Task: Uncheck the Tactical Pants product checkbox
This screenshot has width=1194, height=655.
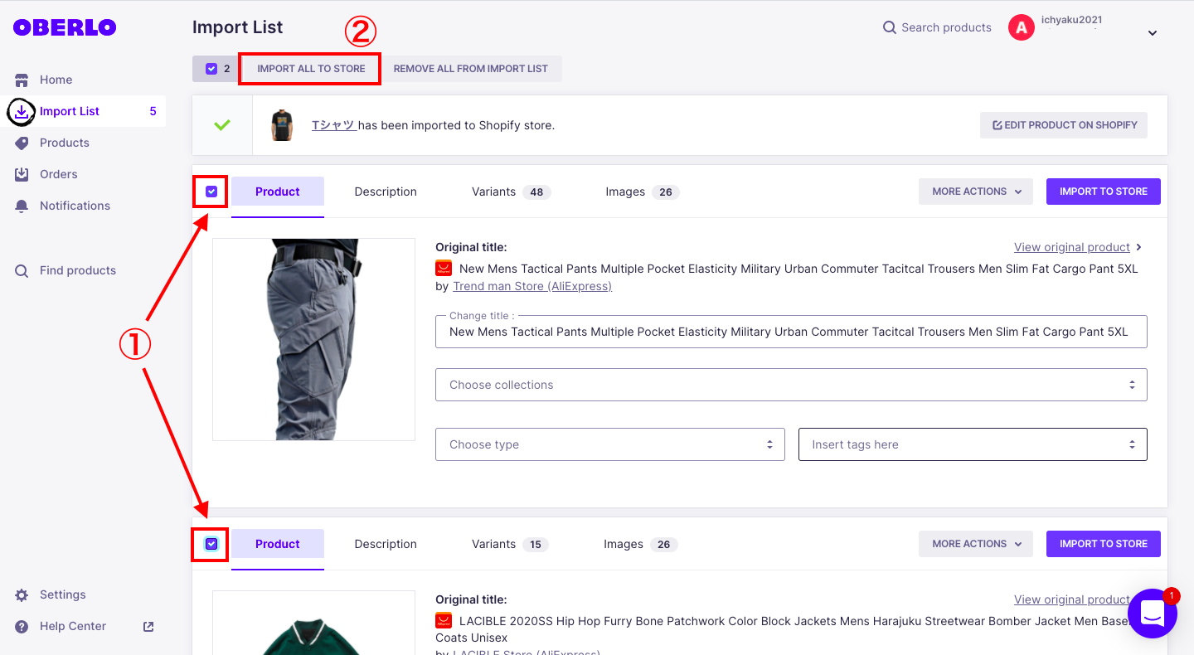Action: coord(211,192)
